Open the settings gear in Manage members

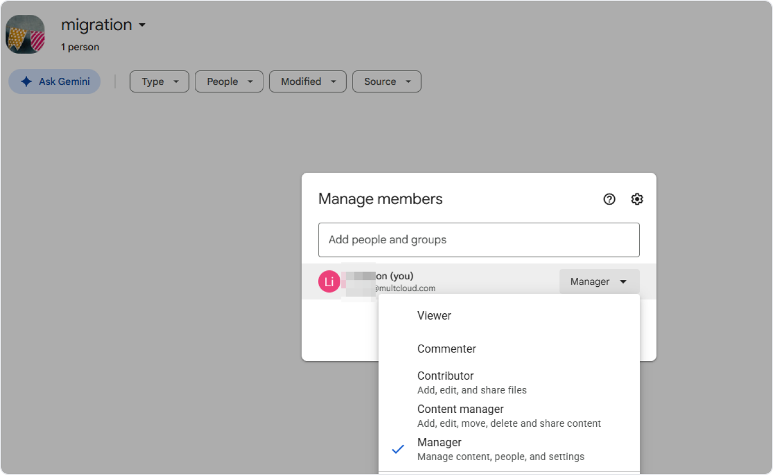(x=637, y=199)
